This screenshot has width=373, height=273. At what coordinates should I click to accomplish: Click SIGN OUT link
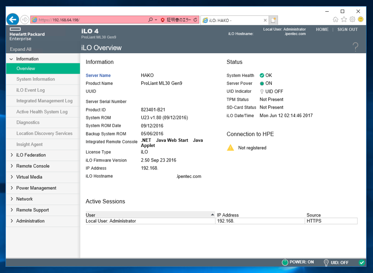(347, 29)
